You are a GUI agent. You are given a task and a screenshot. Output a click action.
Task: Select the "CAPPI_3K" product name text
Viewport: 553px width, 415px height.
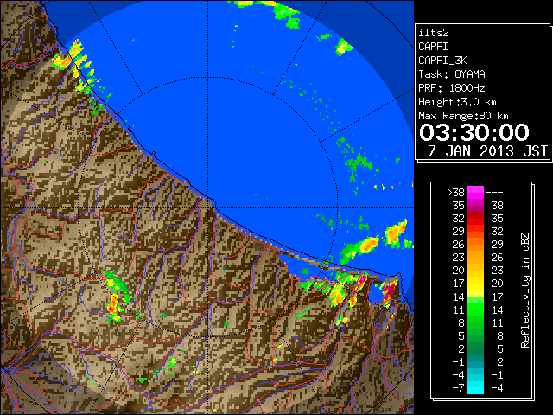[x=442, y=61]
